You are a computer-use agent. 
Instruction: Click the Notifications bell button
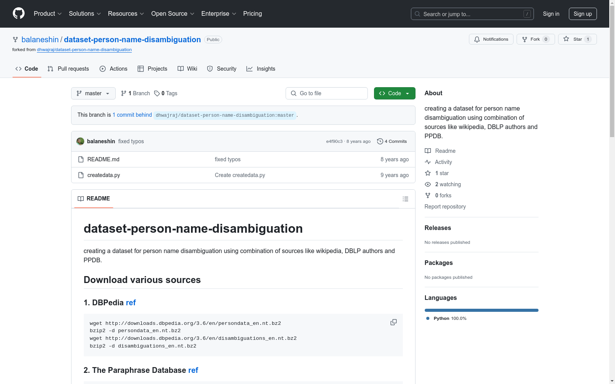[491, 39]
